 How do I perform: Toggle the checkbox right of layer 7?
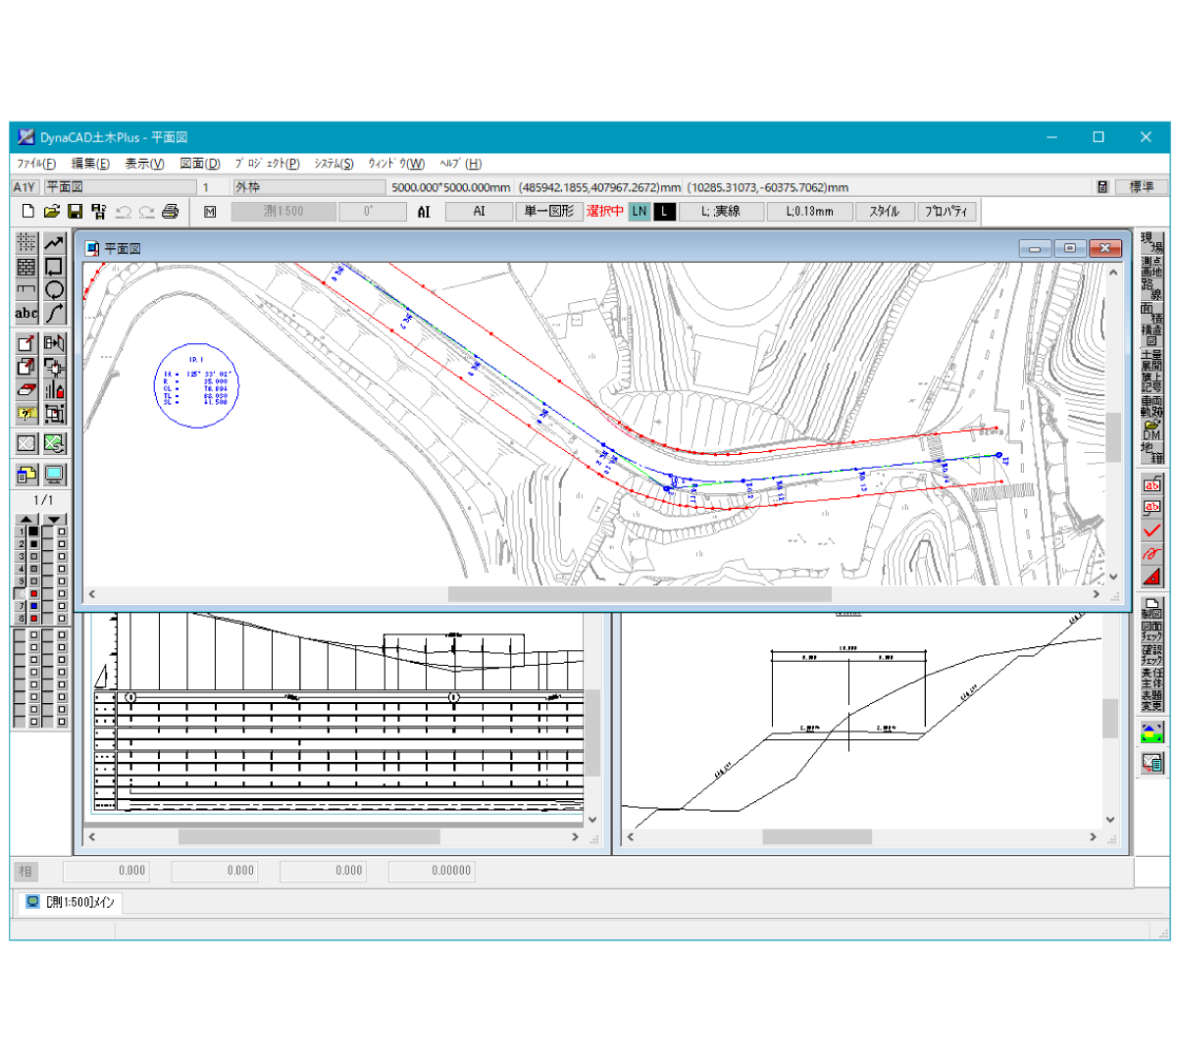62,606
